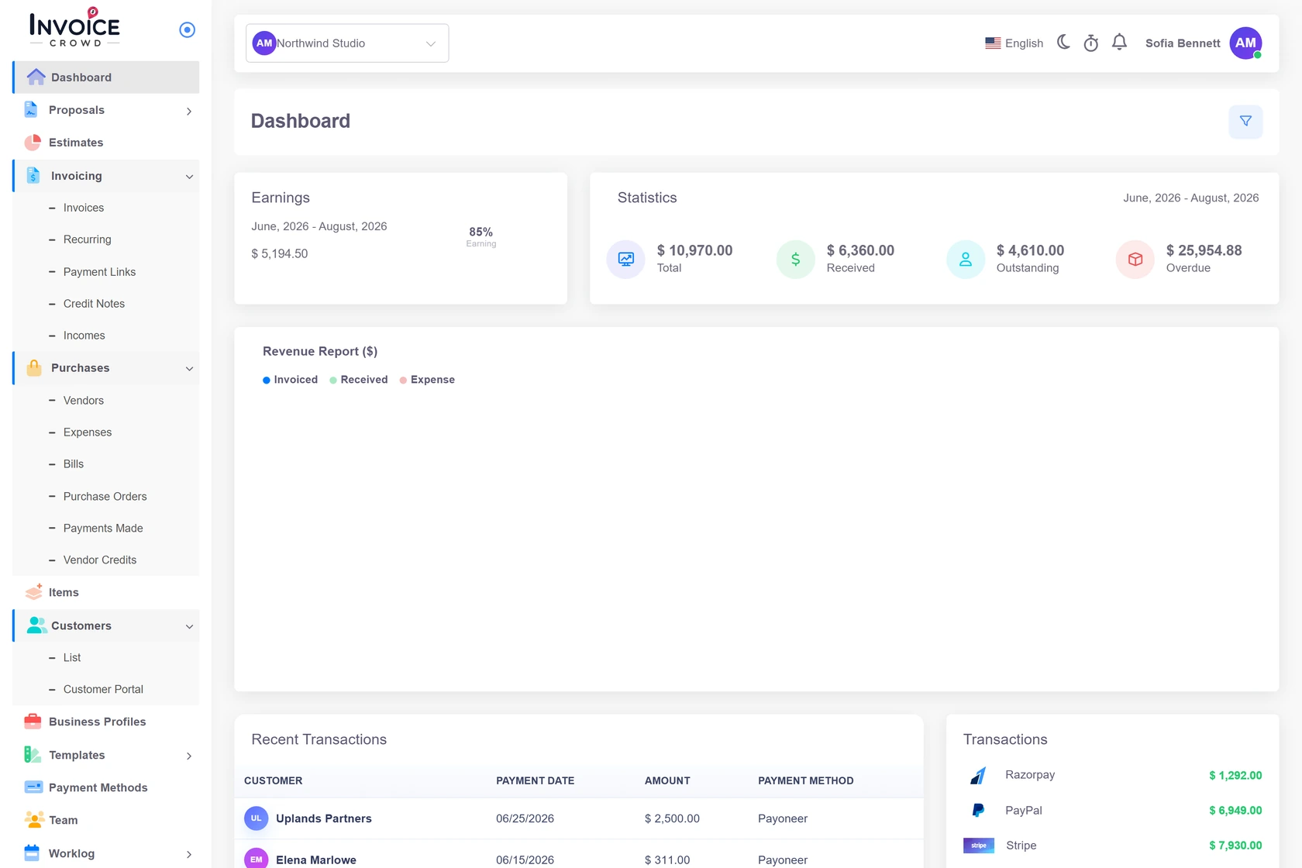The height and width of the screenshot is (868, 1302).
Task: Open Sofia Bennett user menu avatar
Action: click(1245, 43)
